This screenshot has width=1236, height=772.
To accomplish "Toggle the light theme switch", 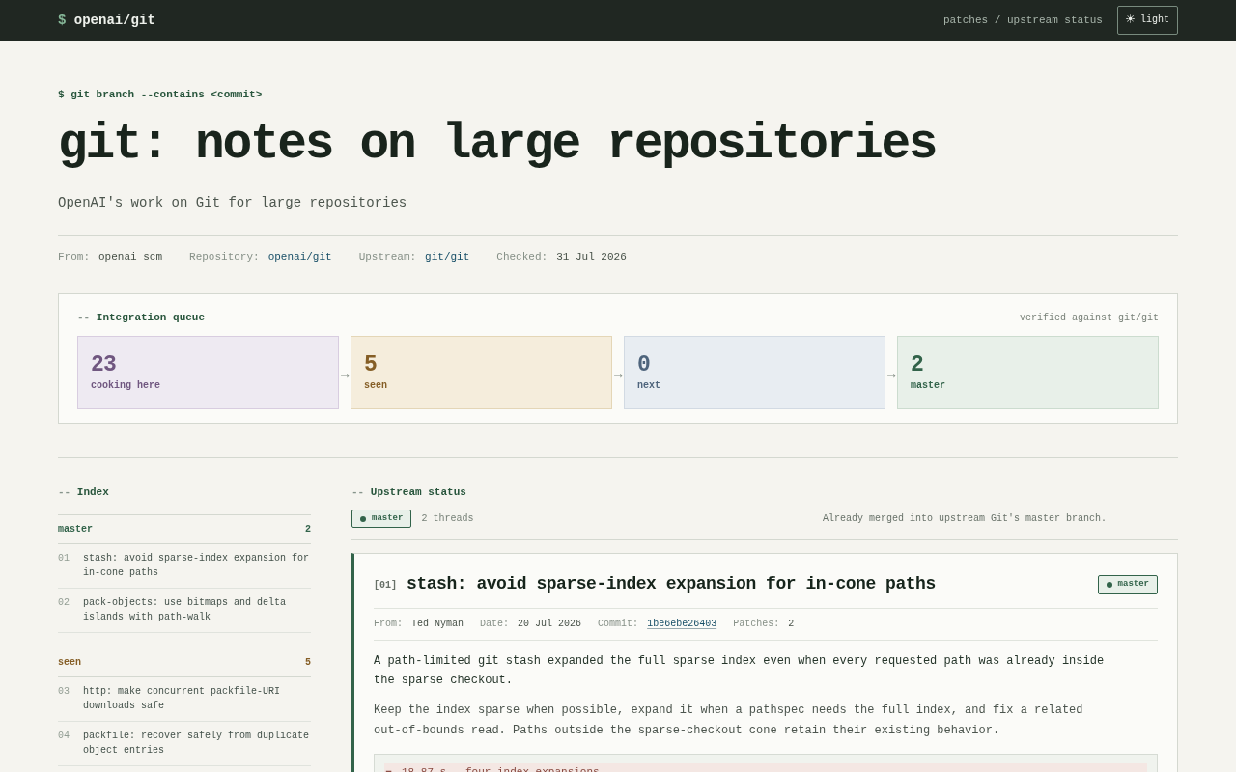I will [1147, 20].
